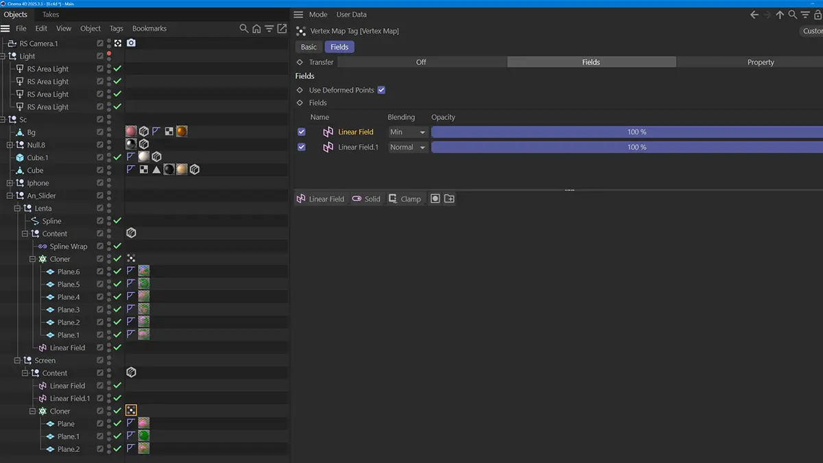This screenshot has width=823, height=463.
Task: Open the User Data menu
Action: [x=351, y=14]
